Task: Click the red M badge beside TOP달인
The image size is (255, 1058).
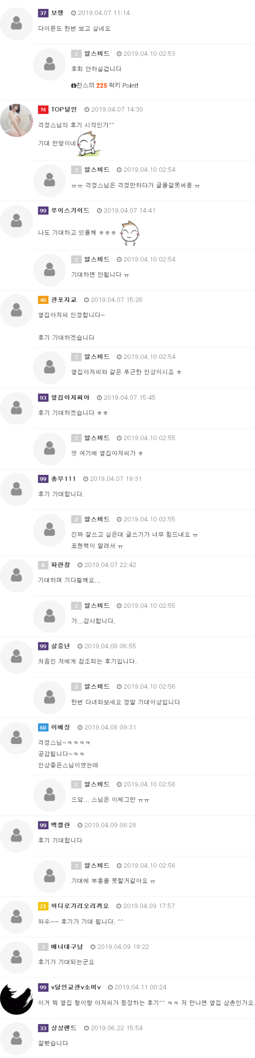Action: [43, 110]
